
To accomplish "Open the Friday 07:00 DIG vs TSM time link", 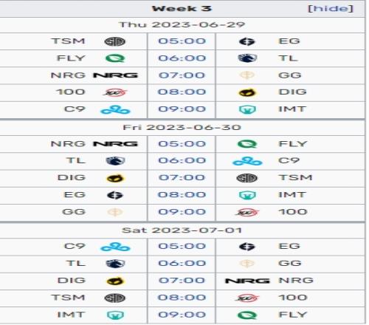I will pyautogui.click(x=182, y=177).
